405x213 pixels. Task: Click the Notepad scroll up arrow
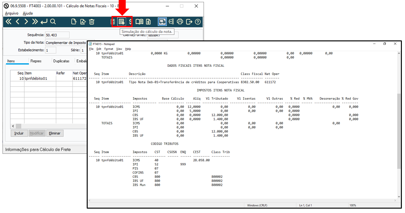pyautogui.click(x=399, y=54)
